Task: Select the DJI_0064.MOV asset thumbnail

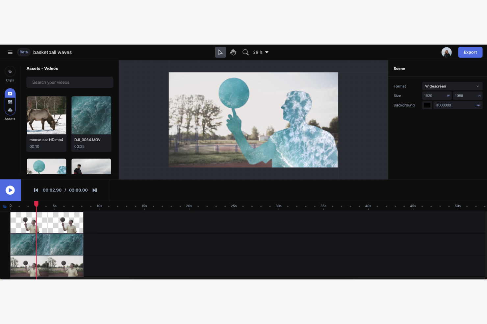Action: pyautogui.click(x=91, y=115)
